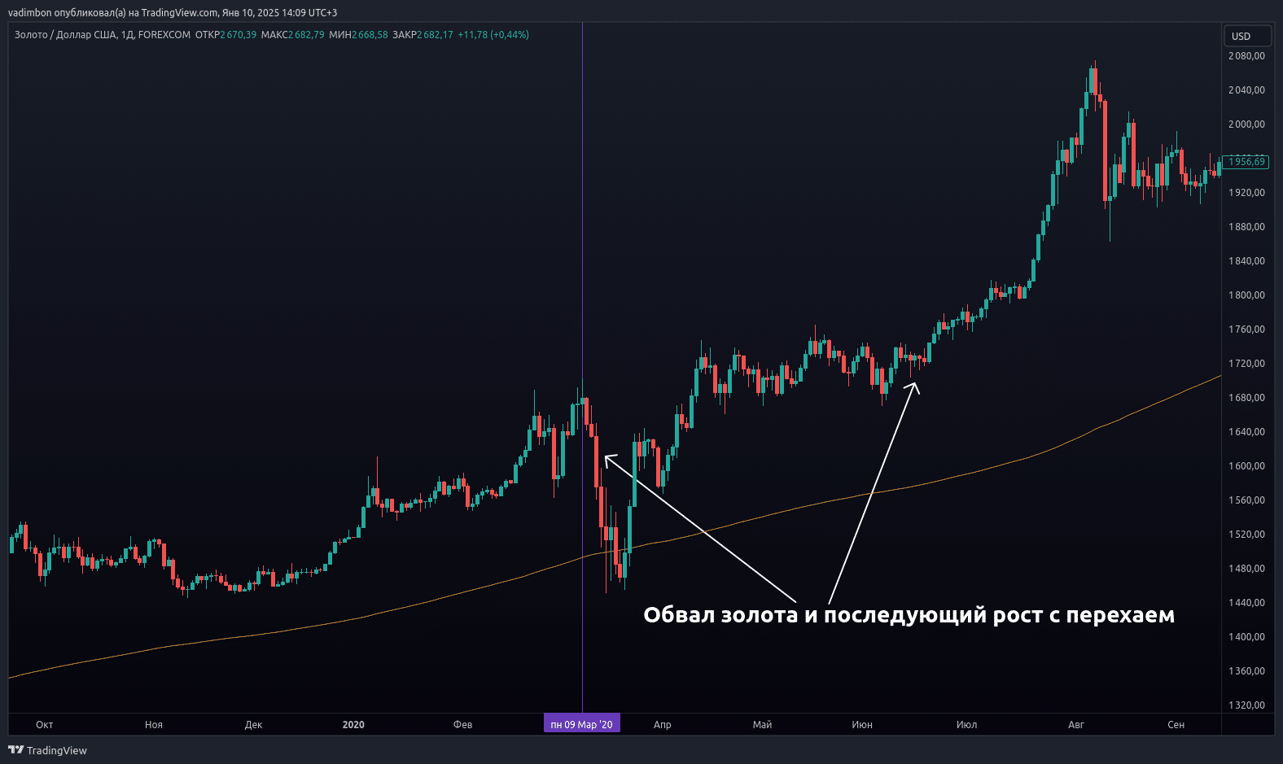1283x764 pixels.
Task: Click the arrowhead pointing at June candles
Action: 914,386
